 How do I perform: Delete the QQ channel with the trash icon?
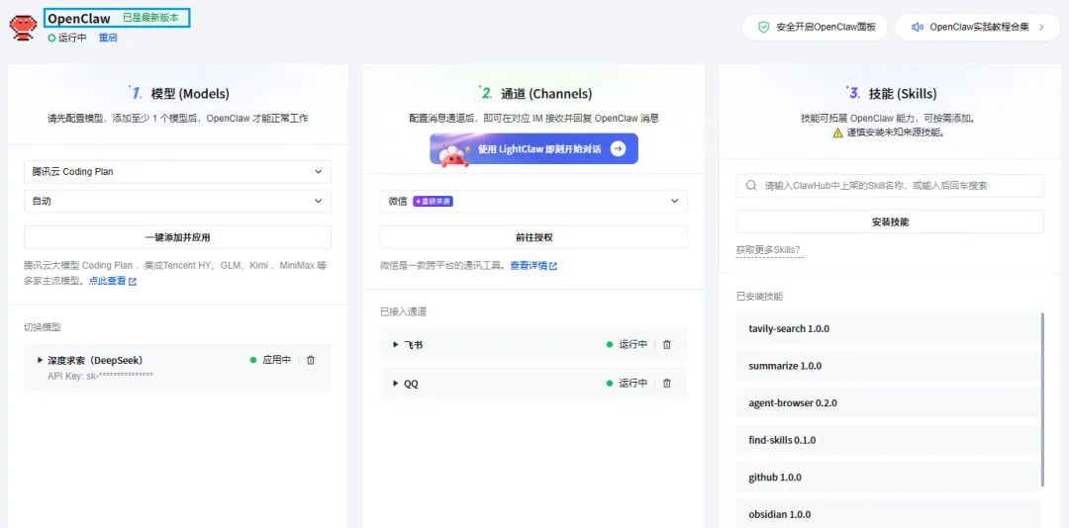click(x=667, y=384)
